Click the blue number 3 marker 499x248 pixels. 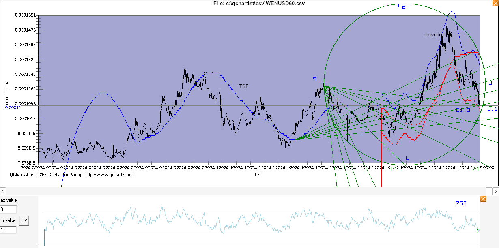490,83
